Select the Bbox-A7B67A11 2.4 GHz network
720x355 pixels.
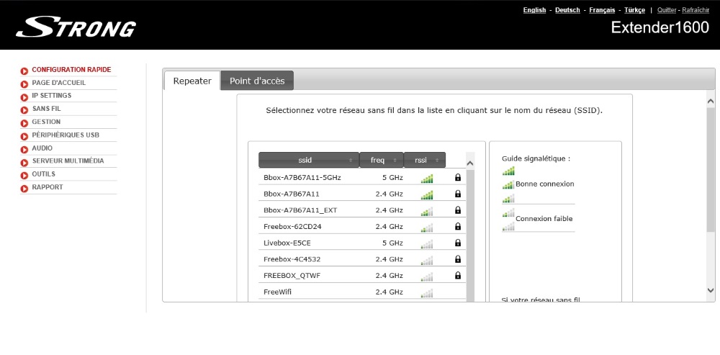[x=291, y=194]
